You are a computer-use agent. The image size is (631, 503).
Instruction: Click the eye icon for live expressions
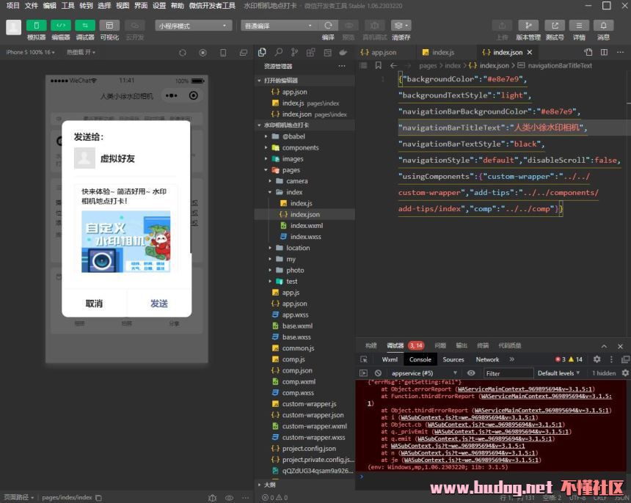click(x=471, y=373)
